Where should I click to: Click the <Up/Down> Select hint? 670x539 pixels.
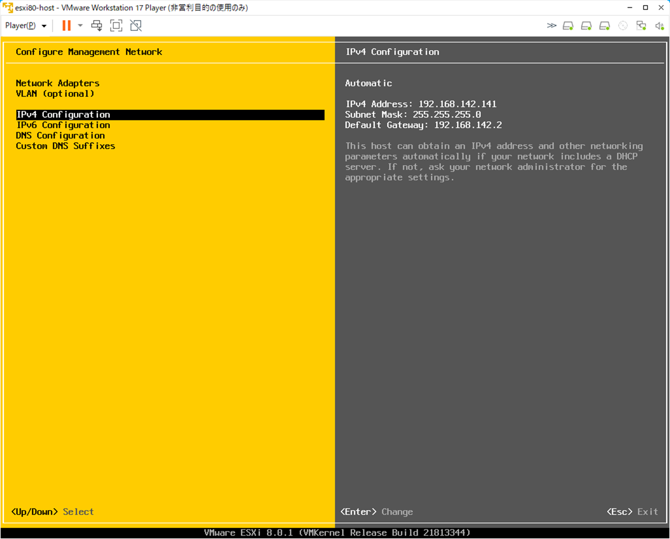click(x=53, y=512)
